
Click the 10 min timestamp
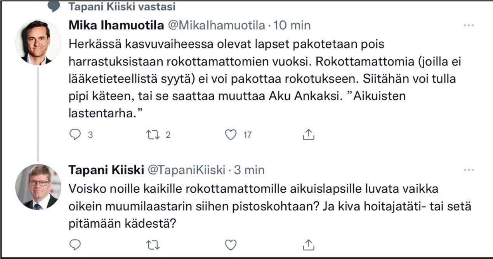292,26
